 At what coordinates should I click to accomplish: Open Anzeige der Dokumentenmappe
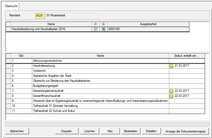coord(185,131)
